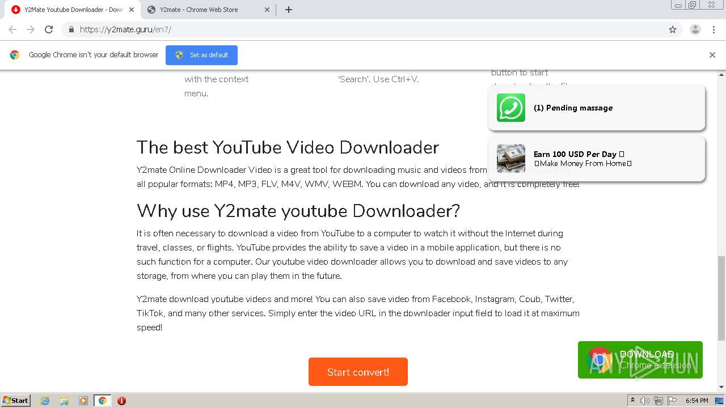Viewport: 726px width, 408px height.
Task: Open the red Opera taskbar icon
Action: coord(121,401)
